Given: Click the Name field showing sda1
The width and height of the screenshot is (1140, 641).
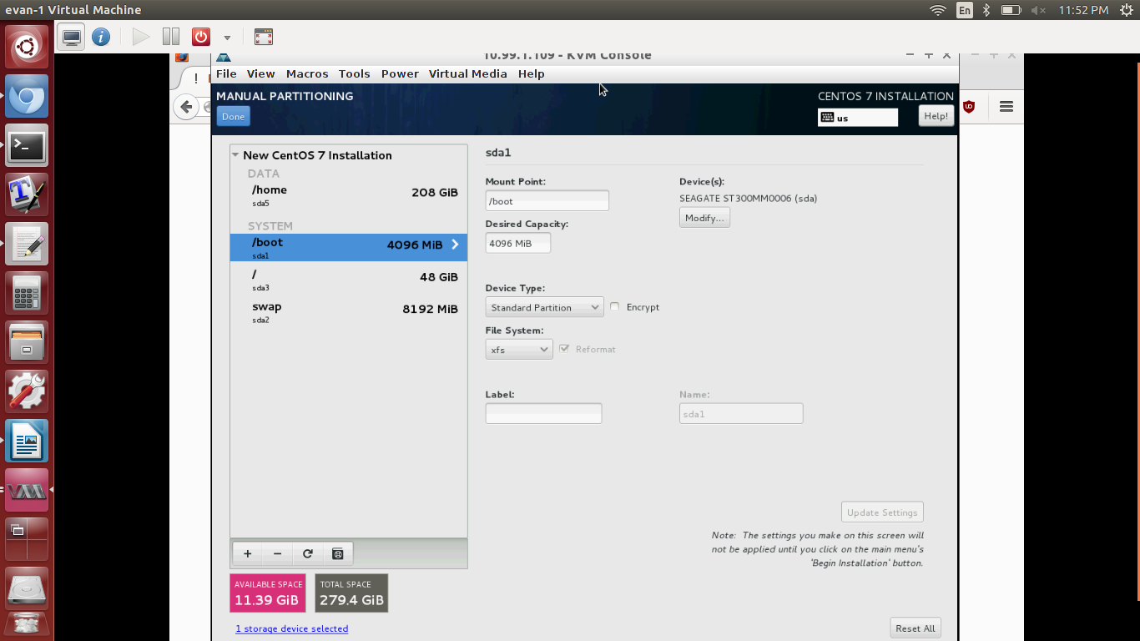Looking at the screenshot, I should point(741,413).
